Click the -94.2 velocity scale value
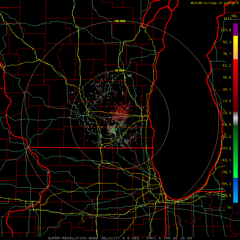The height and width of the screenshot is (240, 240). 226,184
